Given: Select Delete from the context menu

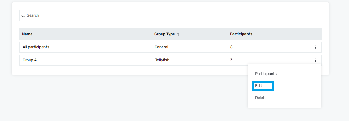Looking at the screenshot, I should (x=261, y=98).
